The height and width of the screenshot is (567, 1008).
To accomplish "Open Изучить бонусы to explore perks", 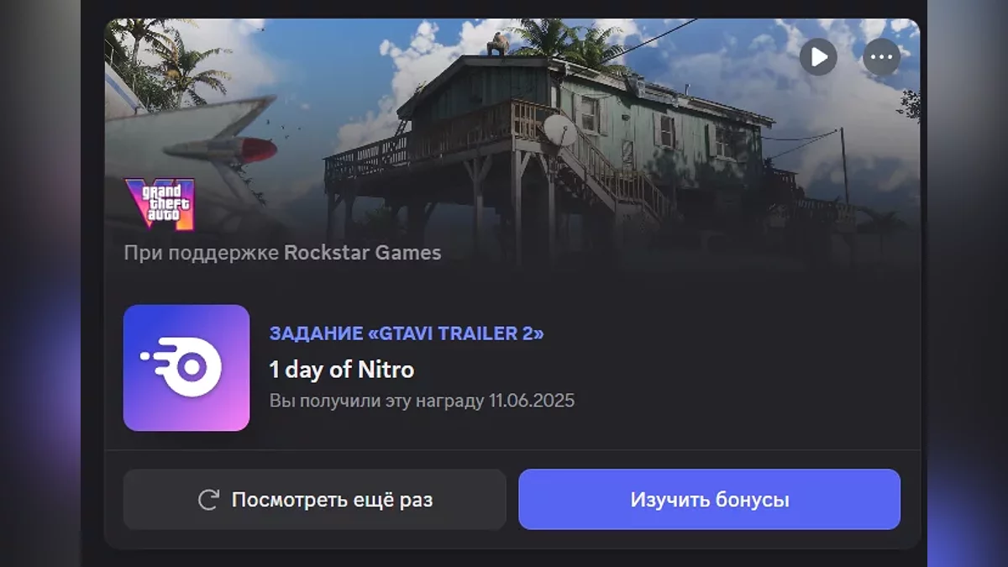I will (x=709, y=500).
